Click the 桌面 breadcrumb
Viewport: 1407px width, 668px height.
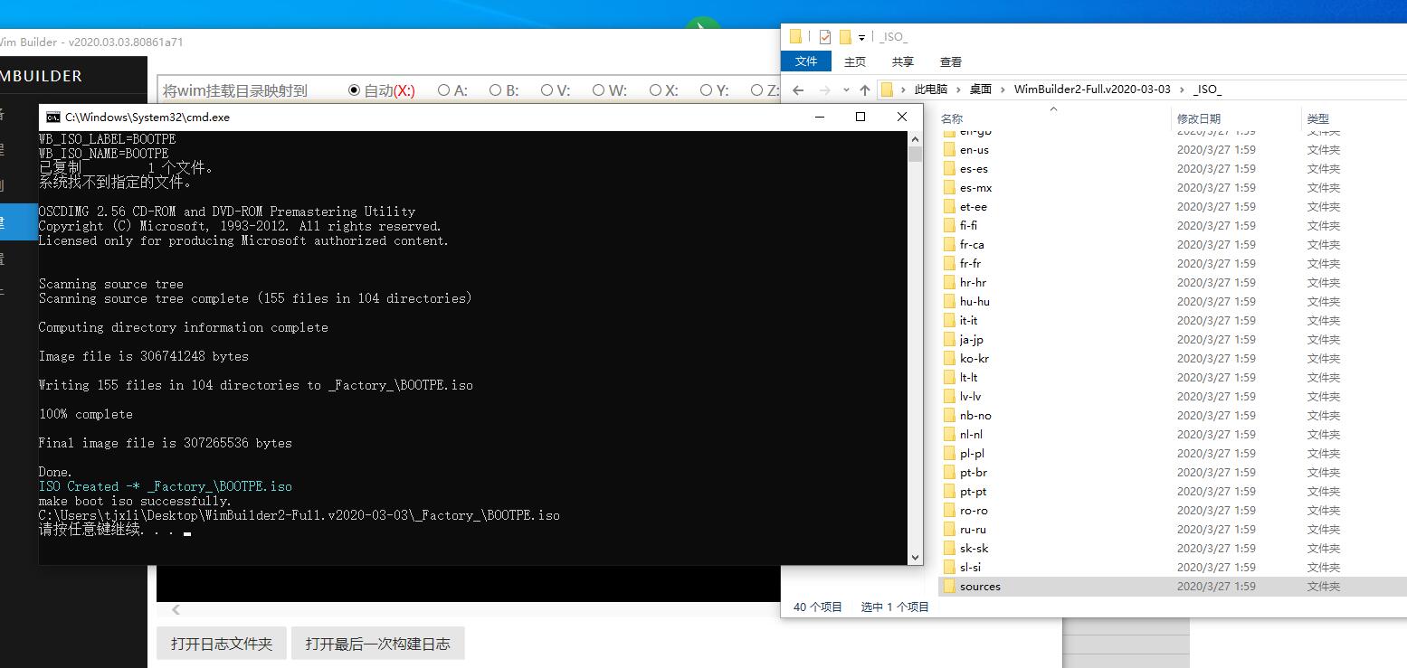pos(981,89)
